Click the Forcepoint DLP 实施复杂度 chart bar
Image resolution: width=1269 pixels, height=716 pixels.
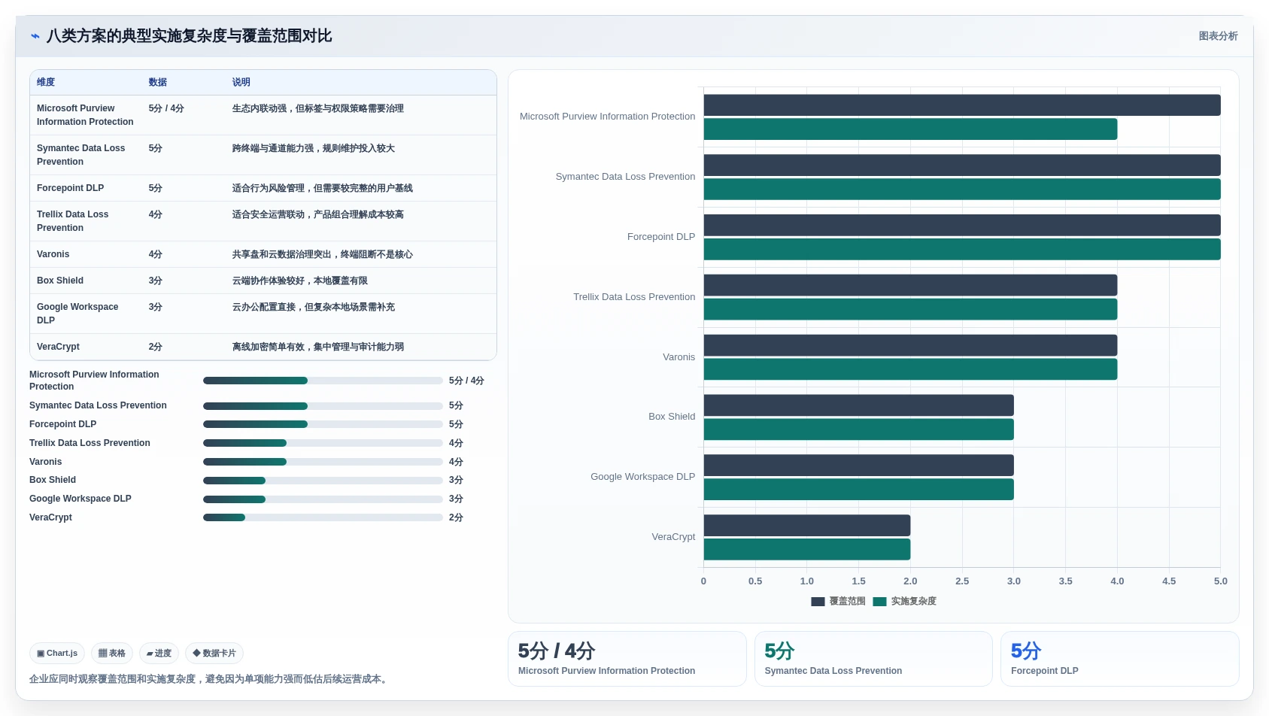click(x=962, y=250)
